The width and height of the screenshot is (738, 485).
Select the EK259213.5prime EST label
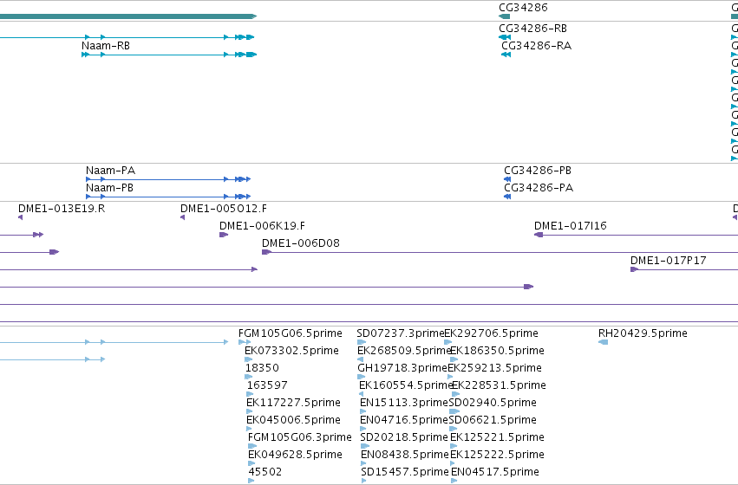[x=494, y=368]
